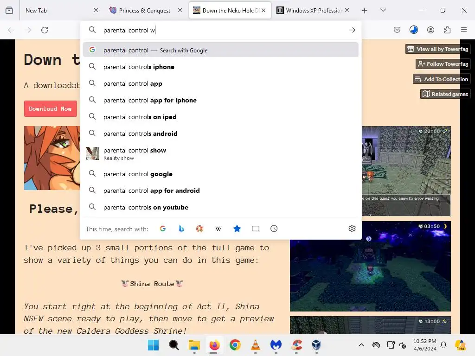Click the Go arrow in address bar
Viewport: 475px width, 356px height.
pos(352,30)
